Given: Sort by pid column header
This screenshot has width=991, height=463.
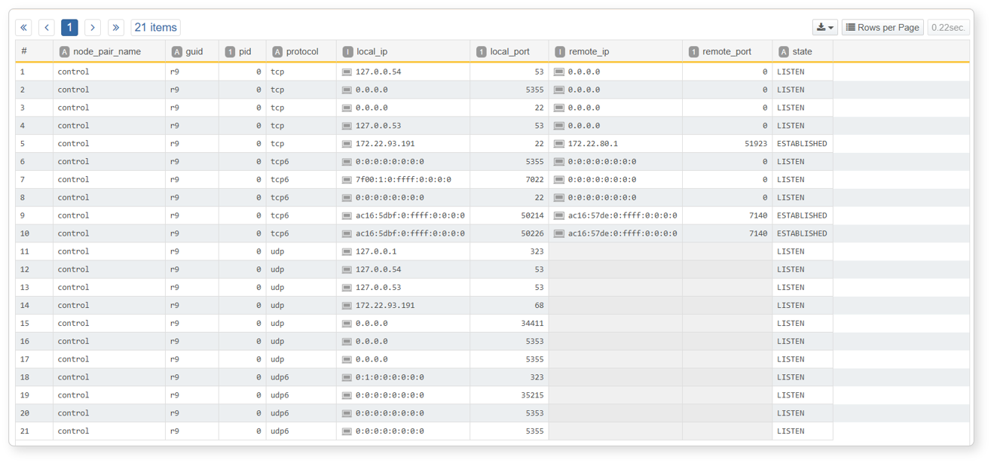Looking at the screenshot, I should click(x=245, y=52).
